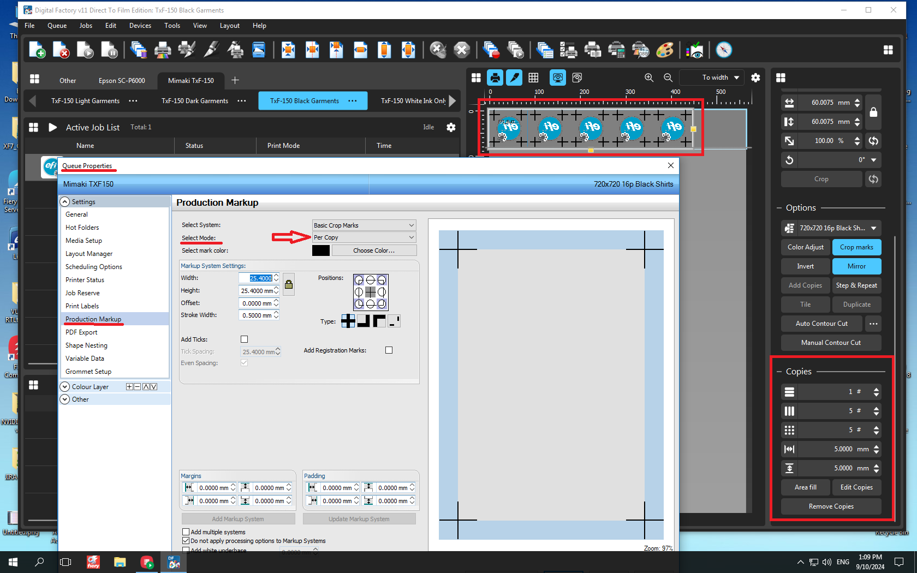Click the black mark color swatch
Screen dimensions: 917x573
(x=321, y=250)
